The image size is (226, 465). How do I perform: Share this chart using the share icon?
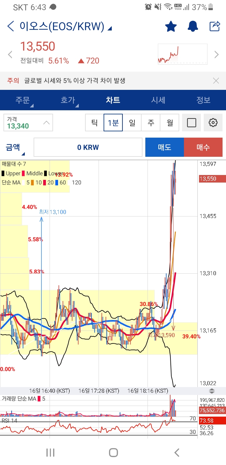tap(215, 26)
